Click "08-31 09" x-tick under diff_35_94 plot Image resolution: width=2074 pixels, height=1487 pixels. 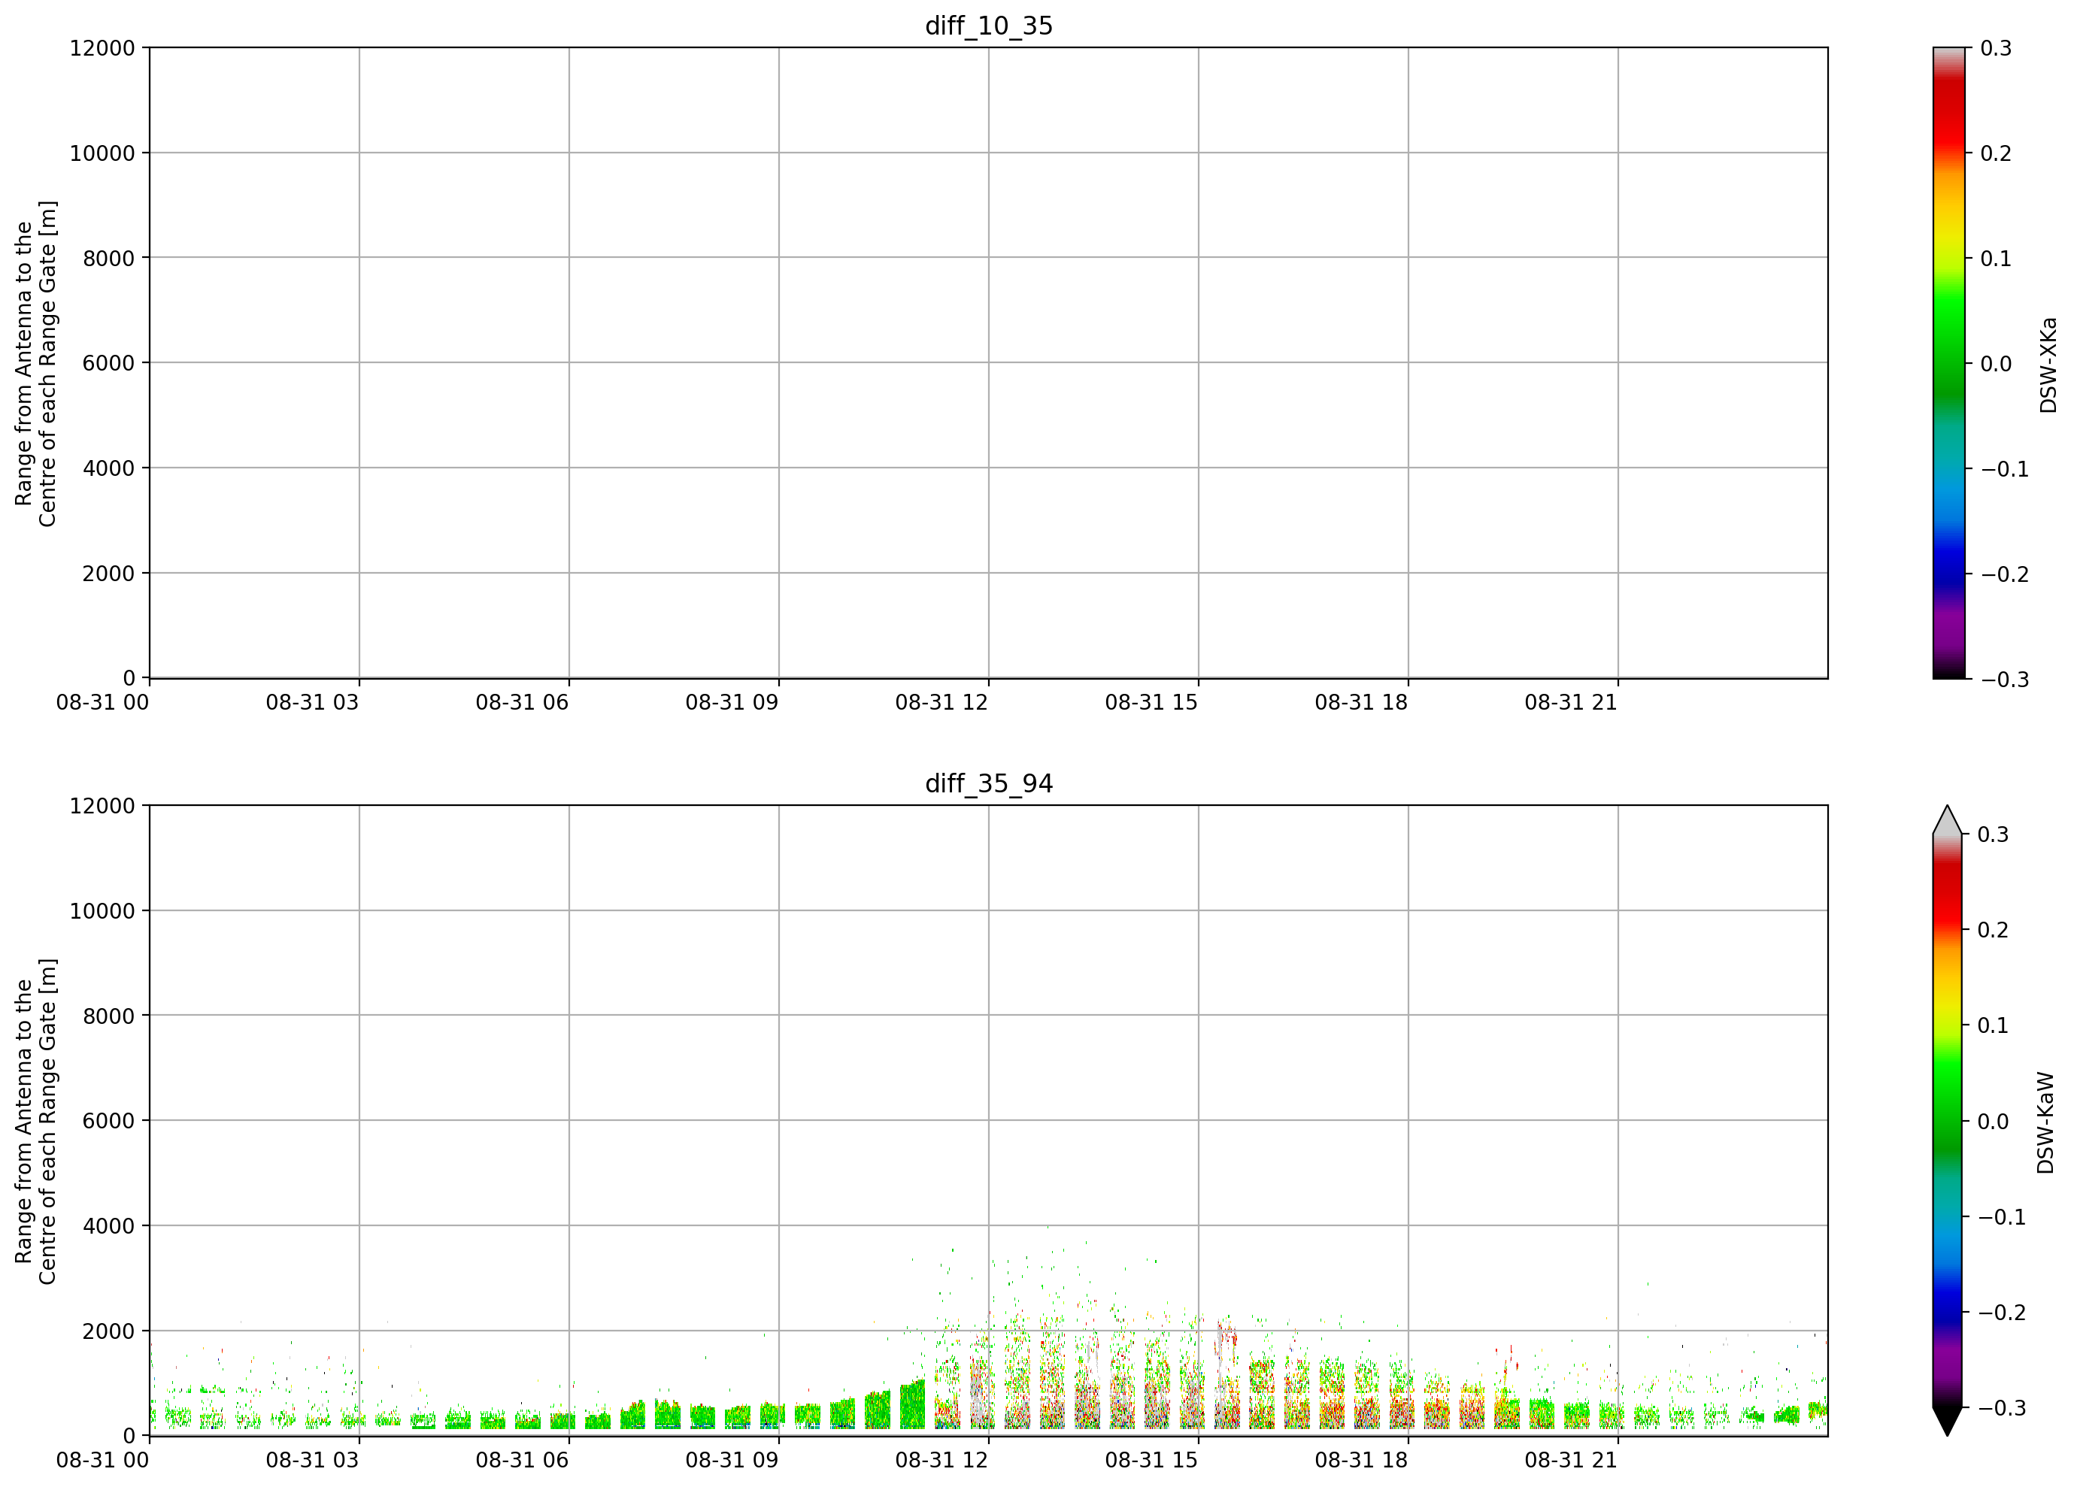pyautogui.click(x=732, y=1461)
